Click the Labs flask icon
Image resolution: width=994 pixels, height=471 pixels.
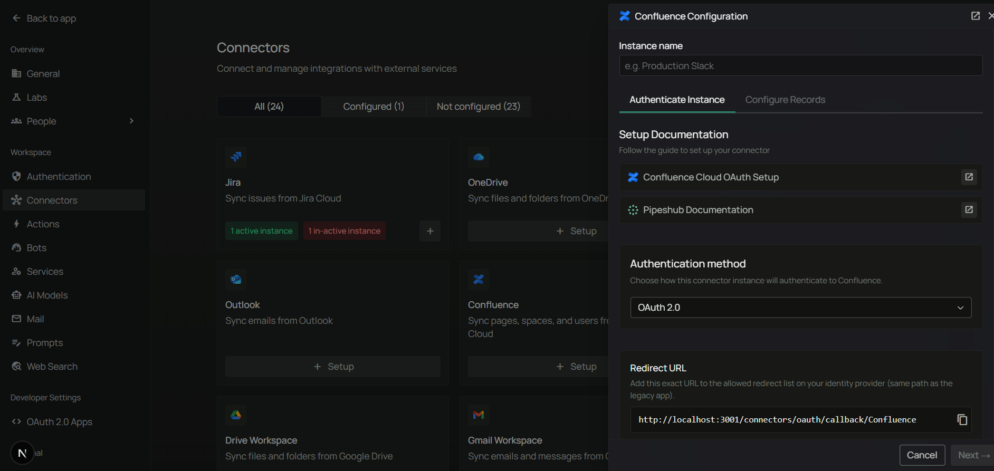coord(16,97)
